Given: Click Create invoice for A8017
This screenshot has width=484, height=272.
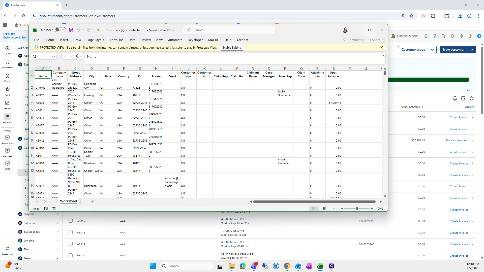Looking at the screenshot, I should (459, 221).
